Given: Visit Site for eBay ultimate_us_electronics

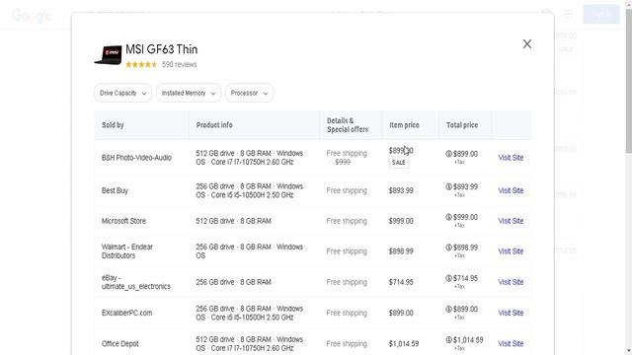Looking at the screenshot, I should pos(511,282).
